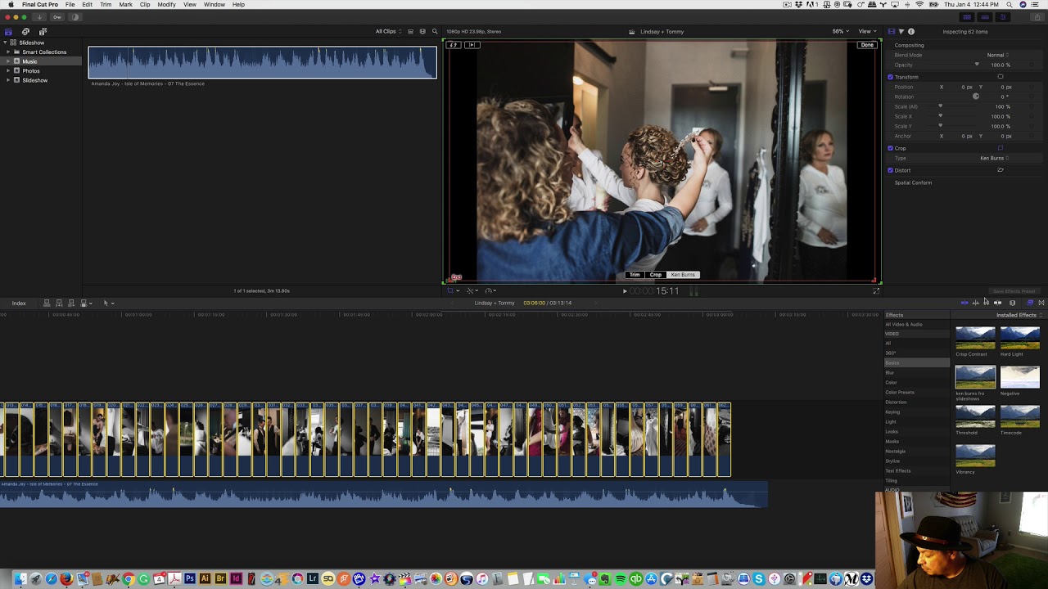Open the Mark menu
The height and width of the screenshot is (589, 1048).
click(x=125, y=5)
